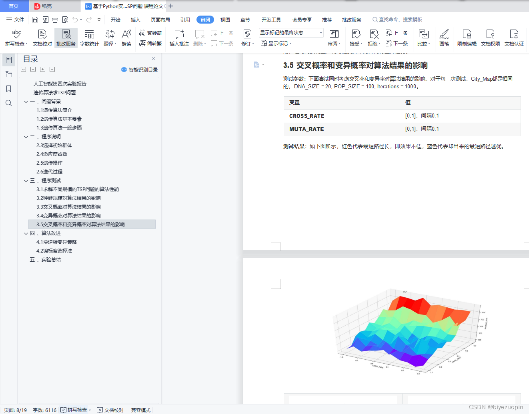529x414 pixels.
Task: Click the 字数: 6116 status bar entry
Action: 45,410
